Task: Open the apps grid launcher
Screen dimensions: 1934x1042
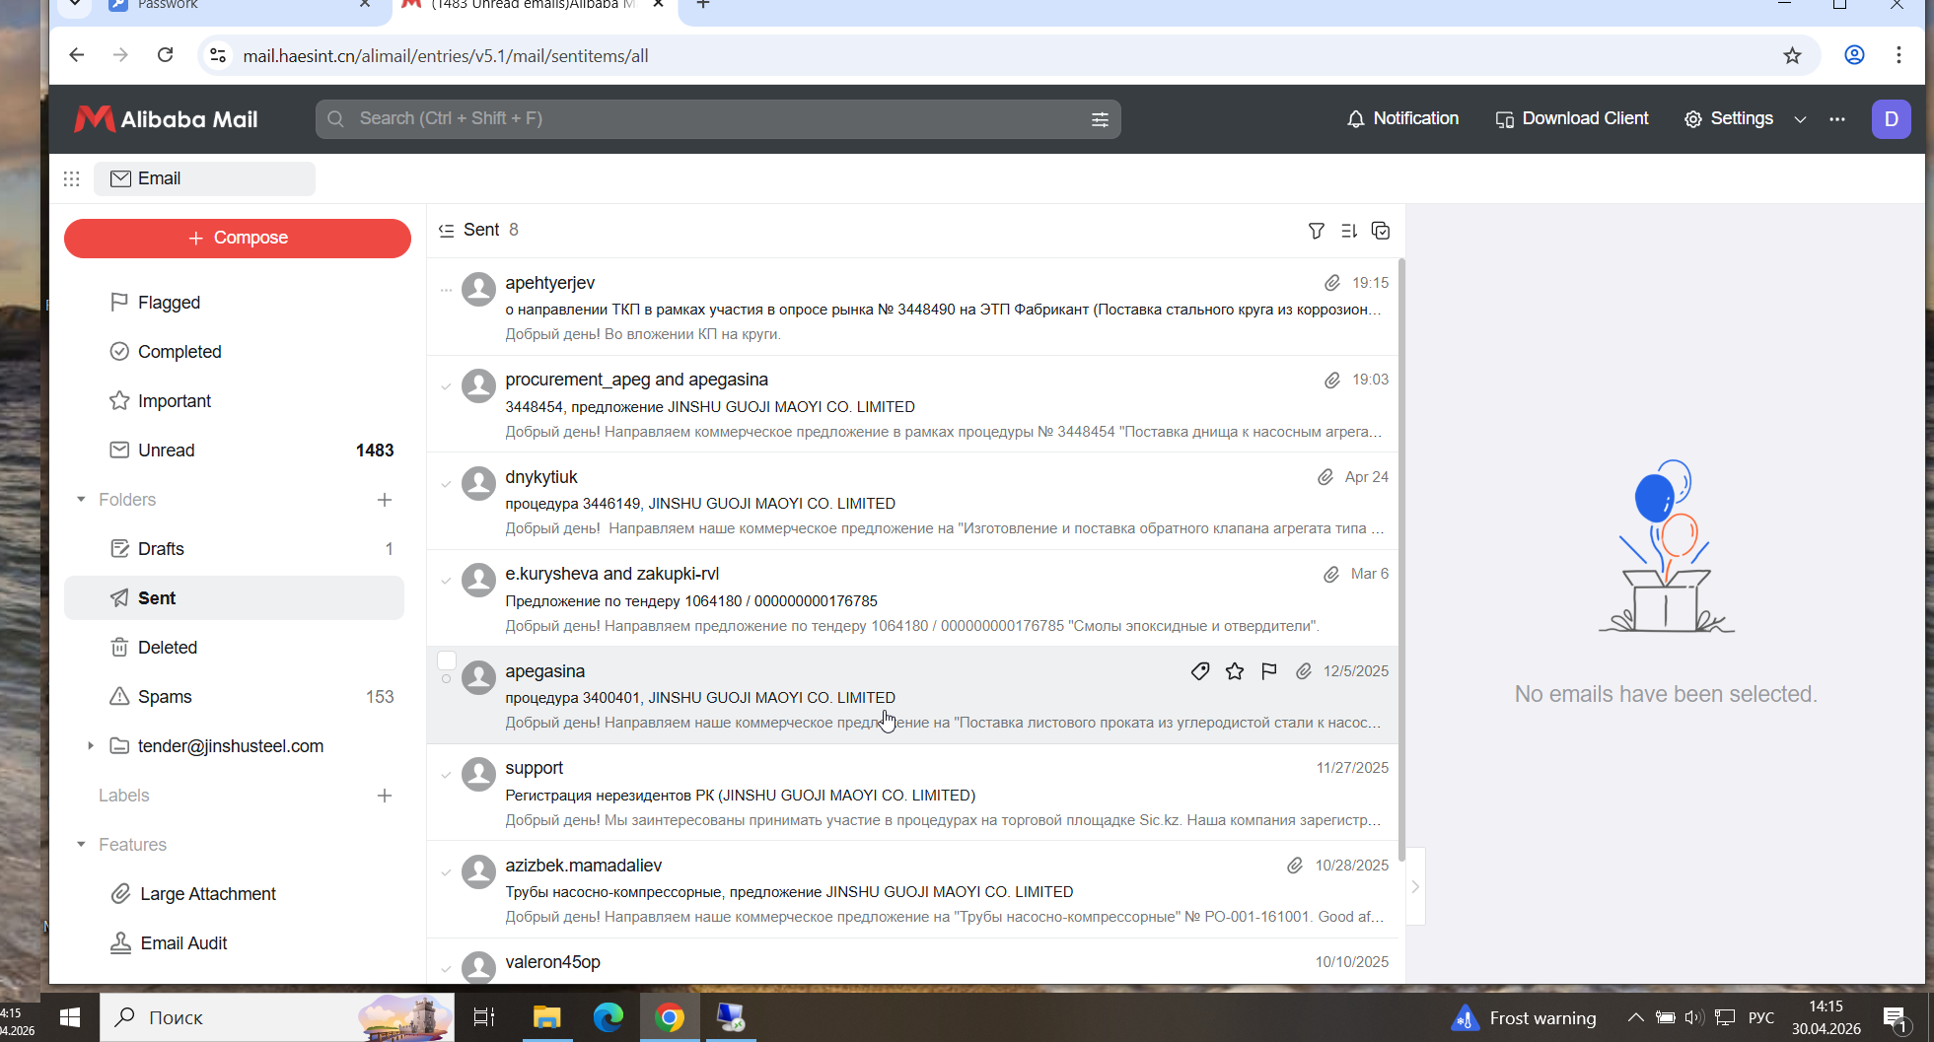Action: [71, 178]
